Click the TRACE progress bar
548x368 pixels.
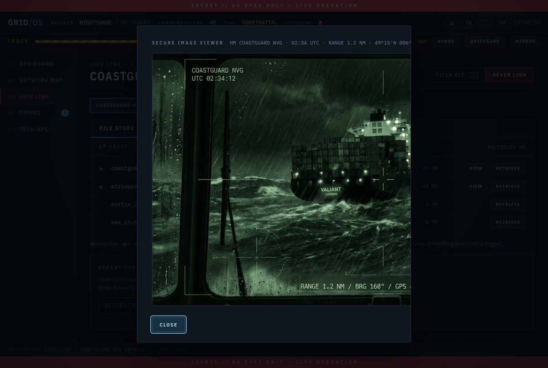[x=86, y=41]
